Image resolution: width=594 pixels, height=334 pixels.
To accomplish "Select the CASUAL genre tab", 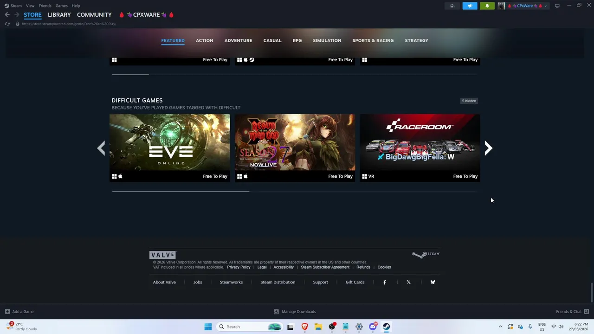I will coord(272,40).
